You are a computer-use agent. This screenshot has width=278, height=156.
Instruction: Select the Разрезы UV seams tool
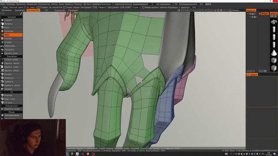[x=11, y=95]
